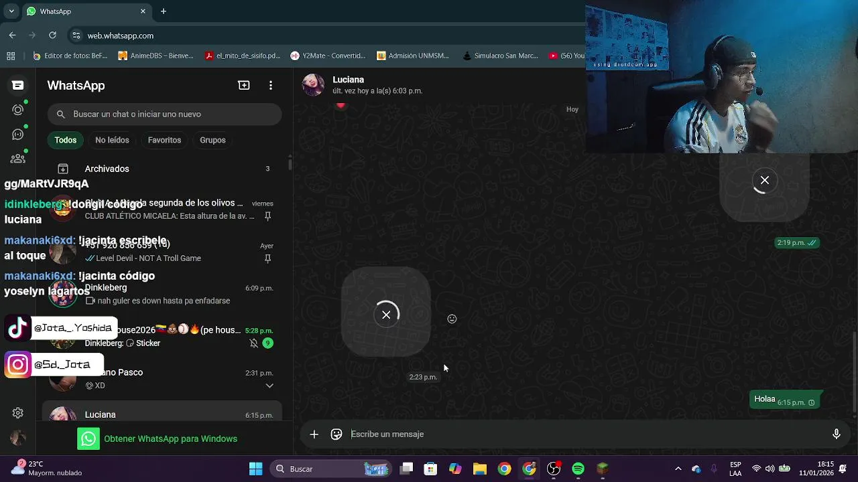Image resolution: width=858 pixels, height=482 pixels.
Task: Cancel the loading media at 2:19 p.m.
Action: click(764, 180)
